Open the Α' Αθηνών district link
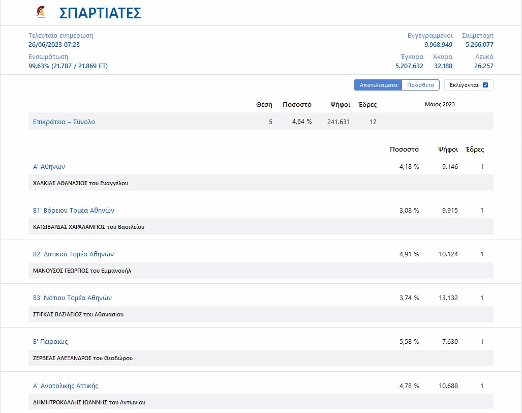Image resolution: width=522 pixels, height=413 pixels. (x=49, y=167)
